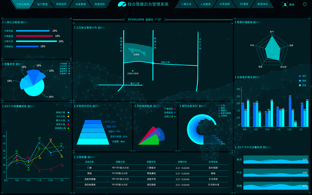This screenshot has height=195, width=312.
Task: Select the star marker for 石家庄市政府 on map
Action: point(133,71)
